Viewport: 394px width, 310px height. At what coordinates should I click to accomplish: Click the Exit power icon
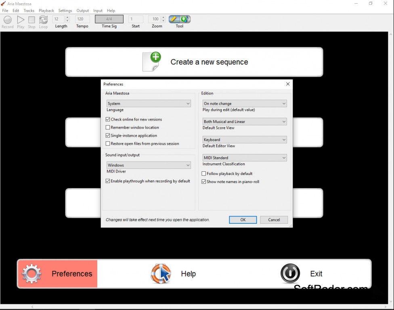(290, 273)
